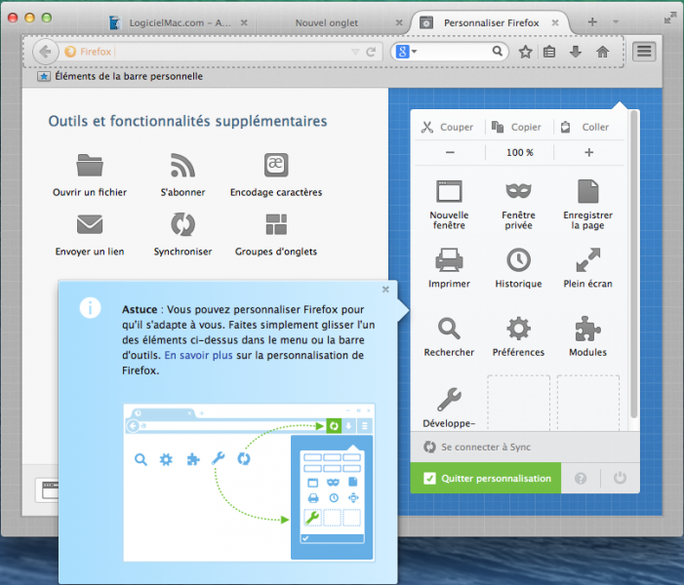This screenshot has height=585, width=684.
Task: Close the Nouvel onglet tab
Action: [x=399, y=22]
